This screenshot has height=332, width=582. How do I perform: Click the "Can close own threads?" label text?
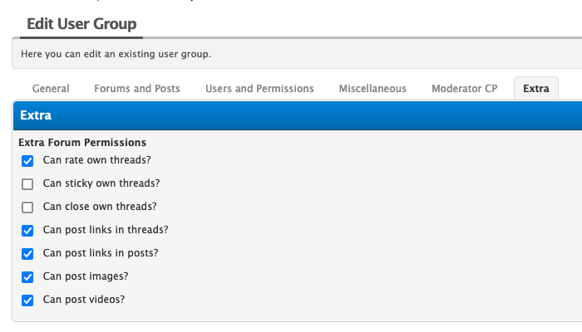click(x=100, y=207)
